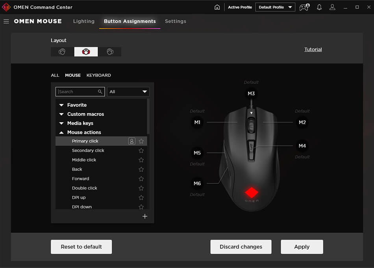This screenshot has height=268, width=374.
Task: Select the left layout option
Action: pyautogui.click(x=62, y=52)
